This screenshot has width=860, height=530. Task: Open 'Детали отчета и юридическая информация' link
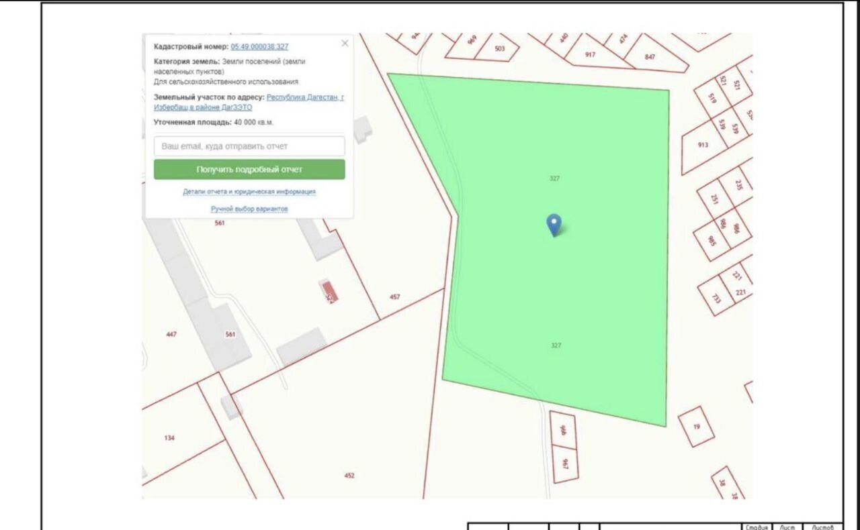pyautogui.click(x=249, y=191)
